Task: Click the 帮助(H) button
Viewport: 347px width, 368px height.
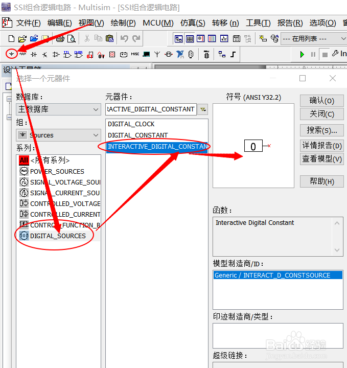Action: coord(321,181)
